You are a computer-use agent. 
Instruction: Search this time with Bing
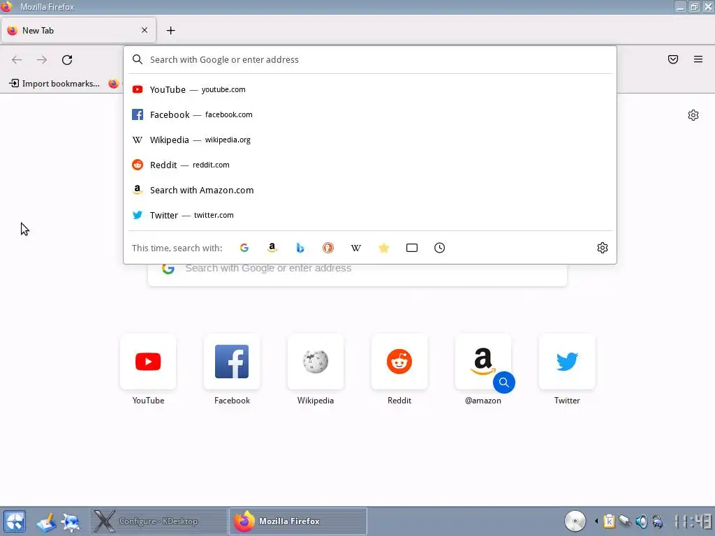click(300, 248)
